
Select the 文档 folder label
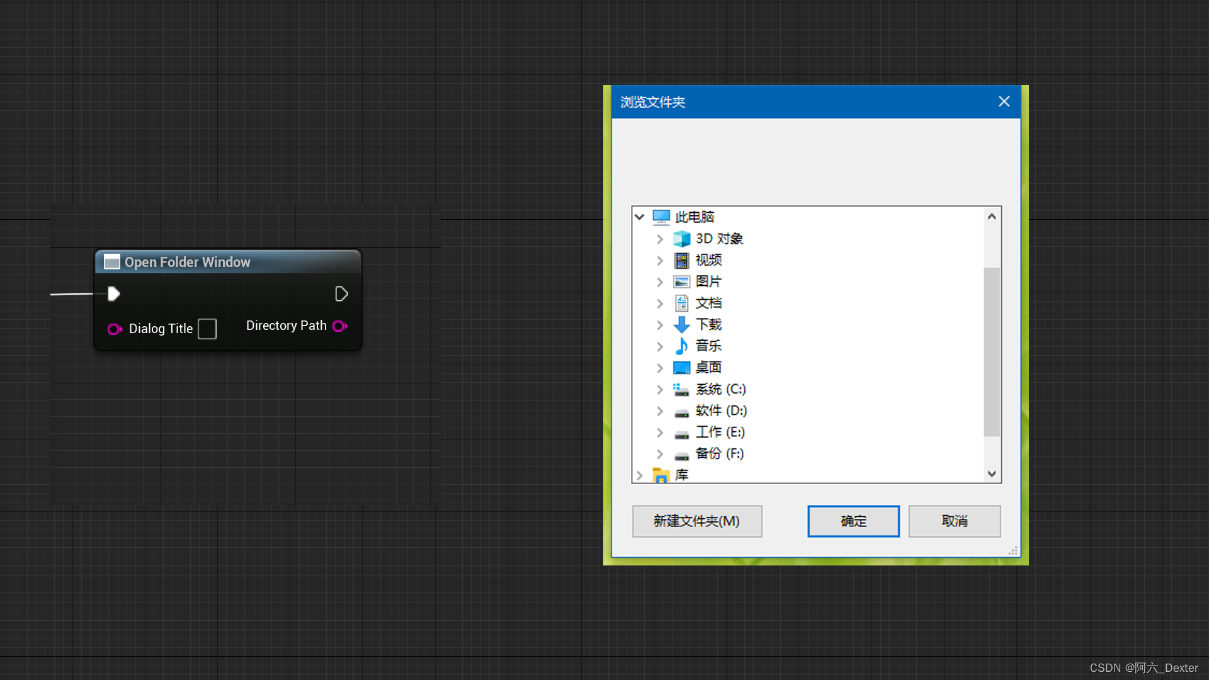point(708,303)
